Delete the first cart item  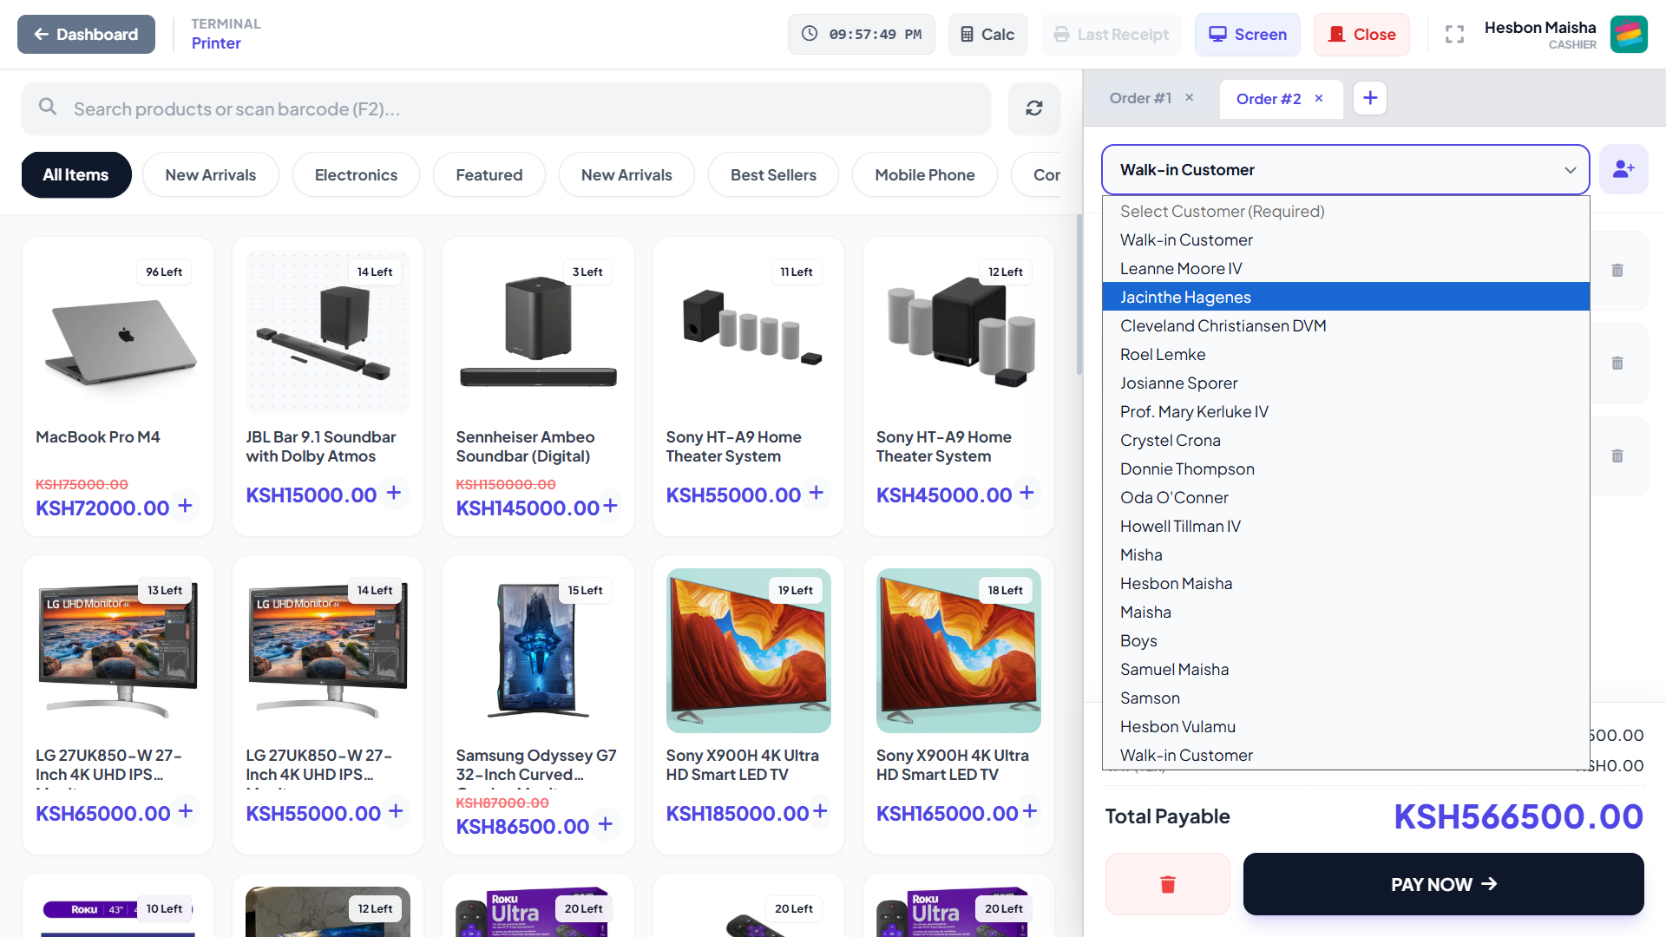[x=1617, y=270]
